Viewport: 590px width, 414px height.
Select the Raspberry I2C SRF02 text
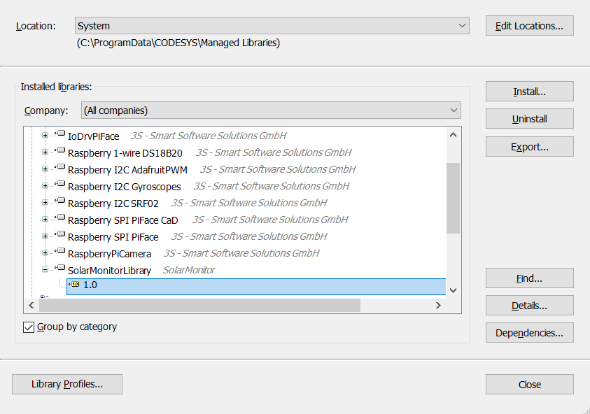click(113, 204)
